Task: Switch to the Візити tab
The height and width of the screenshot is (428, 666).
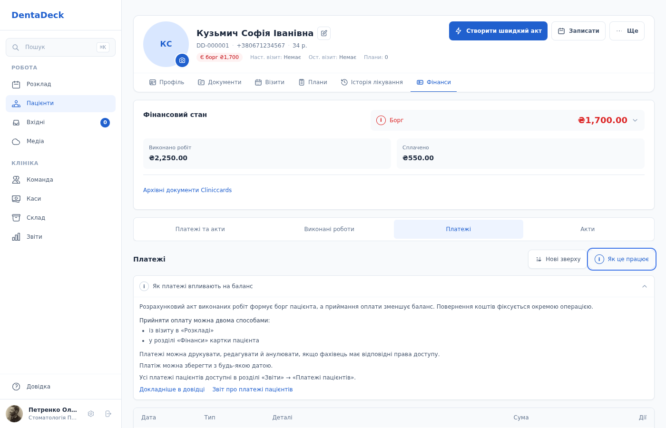Action: coord(269,82)
